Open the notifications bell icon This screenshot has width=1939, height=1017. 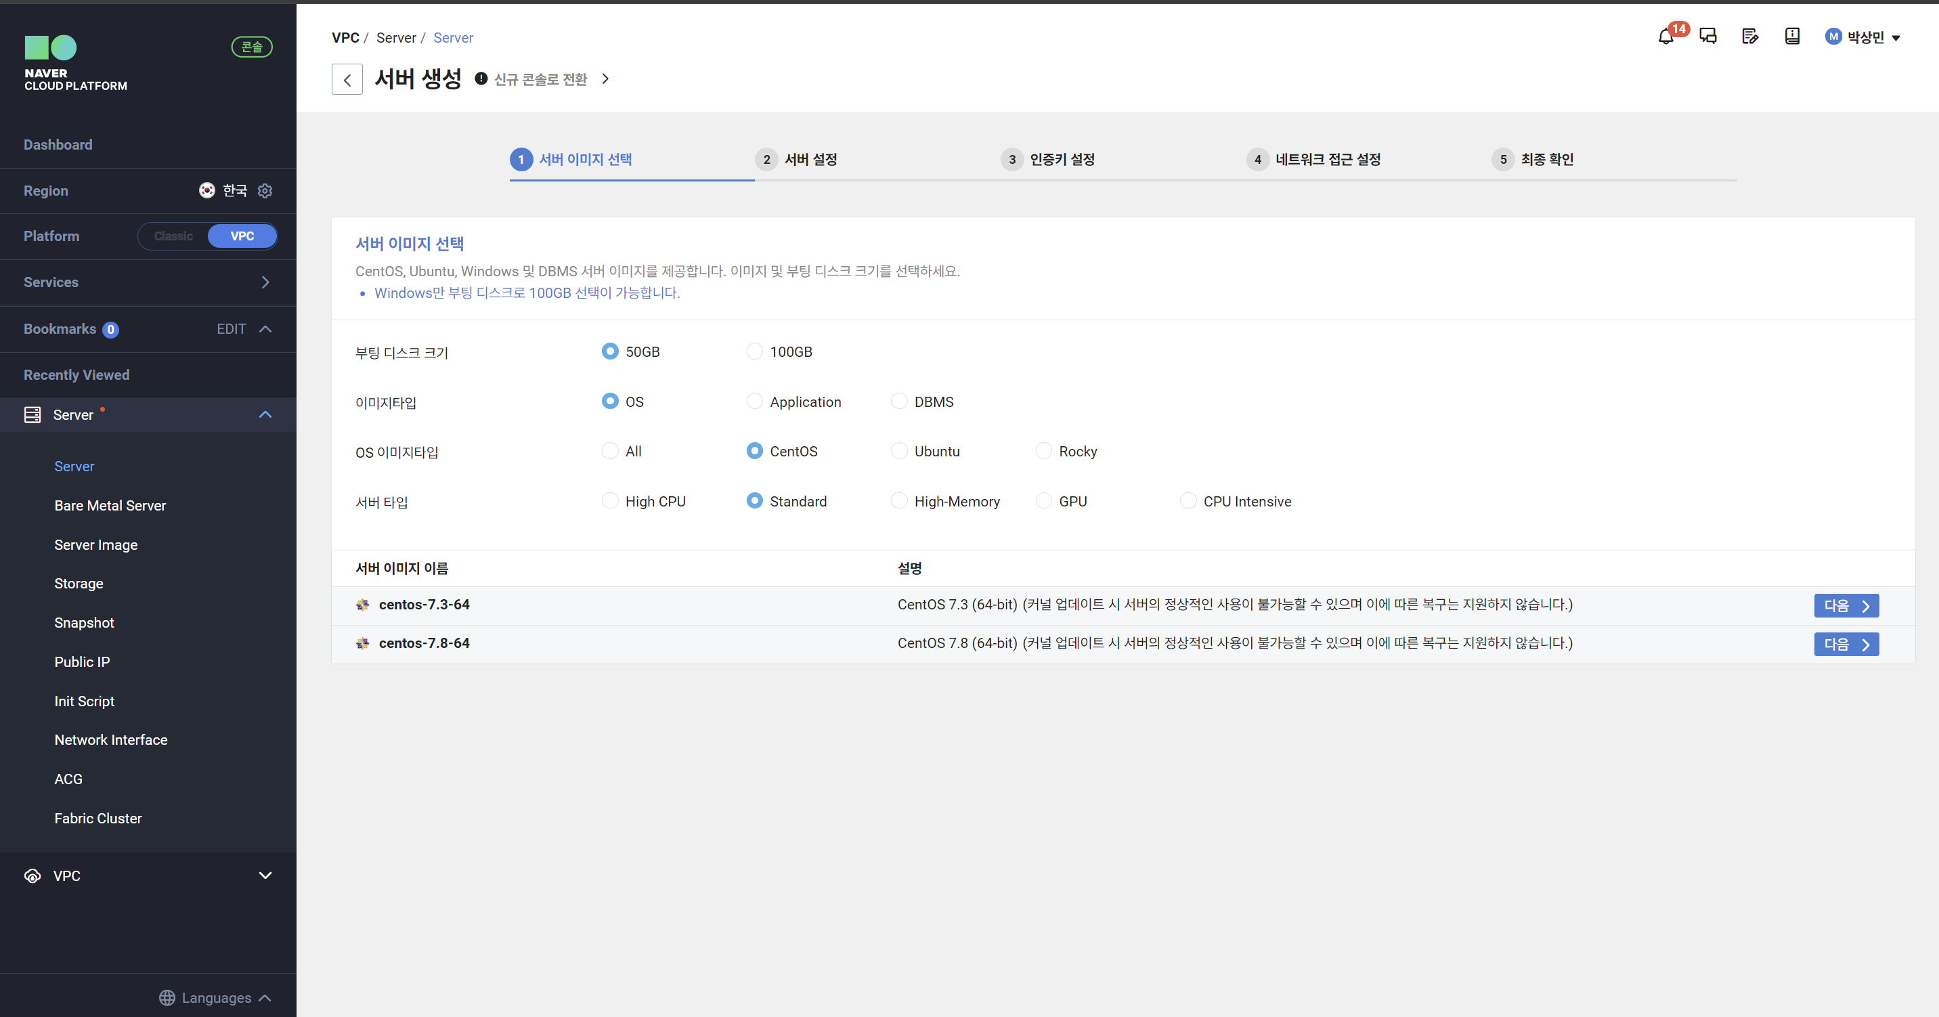pos(1665,37)
